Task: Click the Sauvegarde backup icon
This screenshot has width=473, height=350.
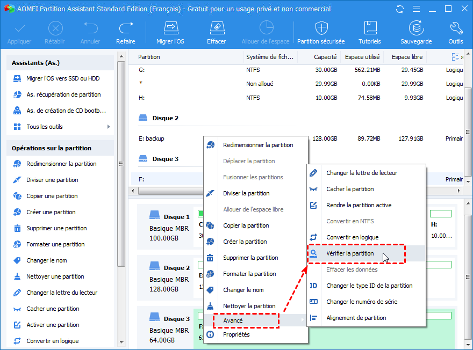Action: click(x=416, y=28)
